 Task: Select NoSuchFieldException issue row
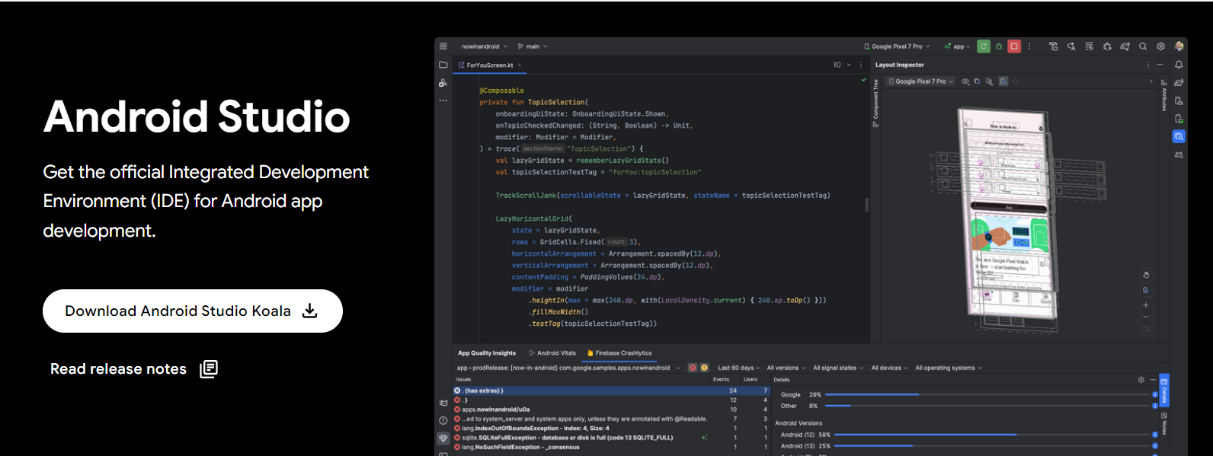tap(612, 448)
